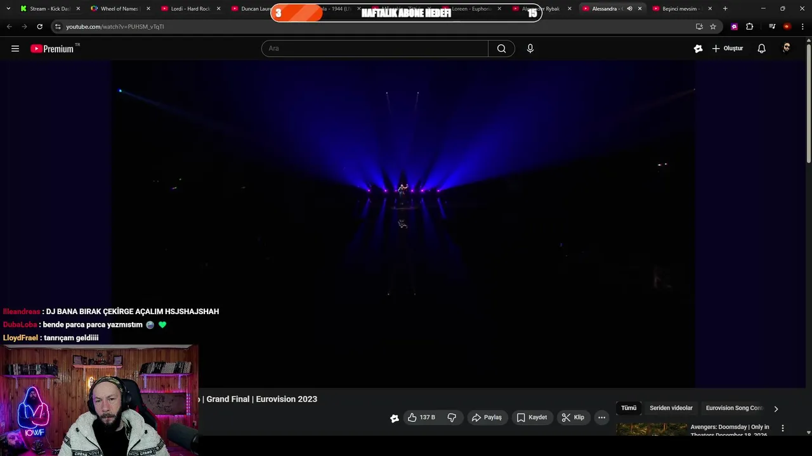Click the sparkle icon left of the like button
This screenshot has width=812, height=456.
(394, 418)
